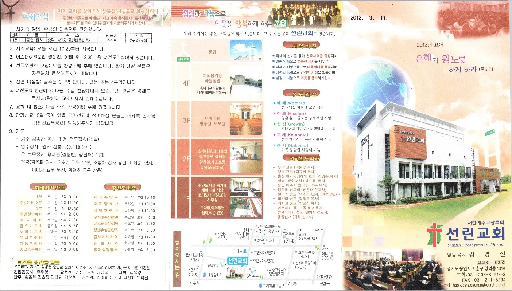
Task: Click the 1F floor label
Action: 186,198
